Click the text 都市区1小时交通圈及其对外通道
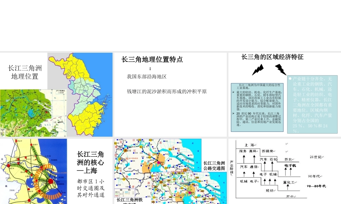The width and height of the screenshot is (341, 204). coord(91,188)
